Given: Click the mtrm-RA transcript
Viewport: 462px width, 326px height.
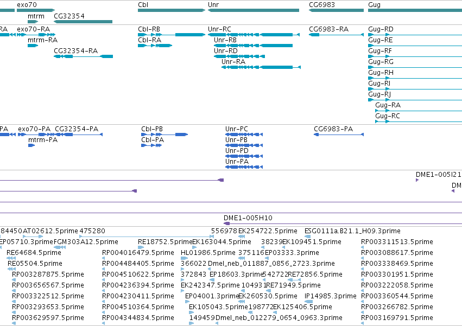Looking at the screenshot, I should click(33, 46).
